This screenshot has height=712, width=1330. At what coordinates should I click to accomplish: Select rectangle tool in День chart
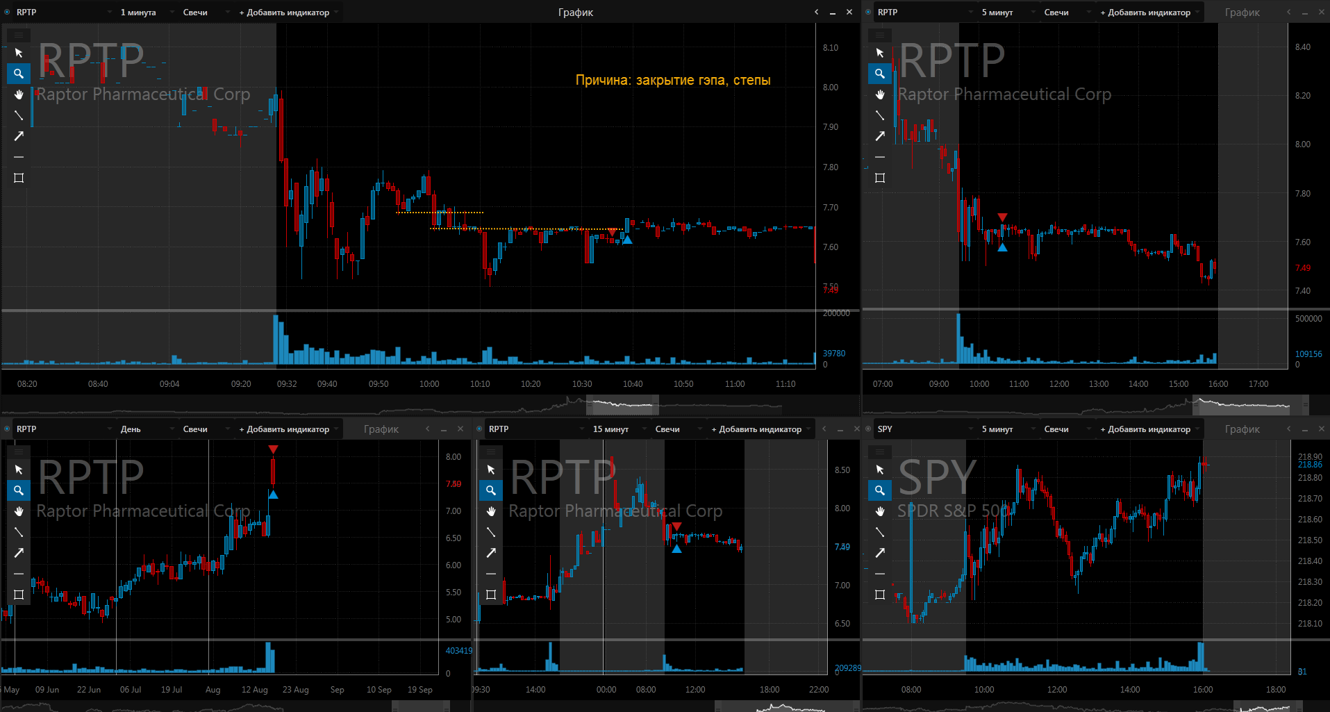pyautogui.click(x=19, y=595)
